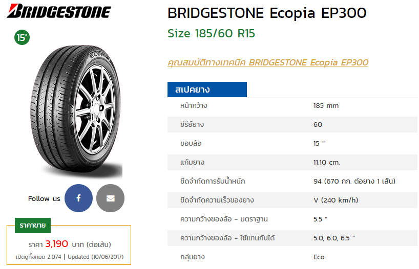Click the Facebook follow icon
Image resolution: width=419 pixels, height=269 pixels.
pyautogui.click(x=78, y=198)
